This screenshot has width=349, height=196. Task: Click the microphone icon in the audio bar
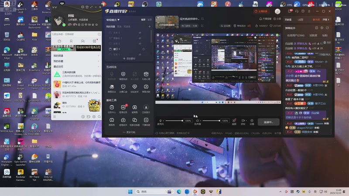[x=161, y=121]
